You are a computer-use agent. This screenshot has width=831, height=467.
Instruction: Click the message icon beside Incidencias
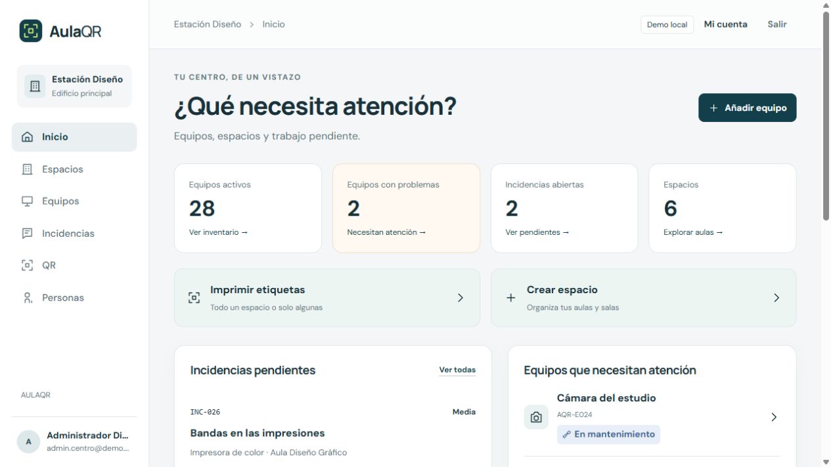[x=27, y=233]
